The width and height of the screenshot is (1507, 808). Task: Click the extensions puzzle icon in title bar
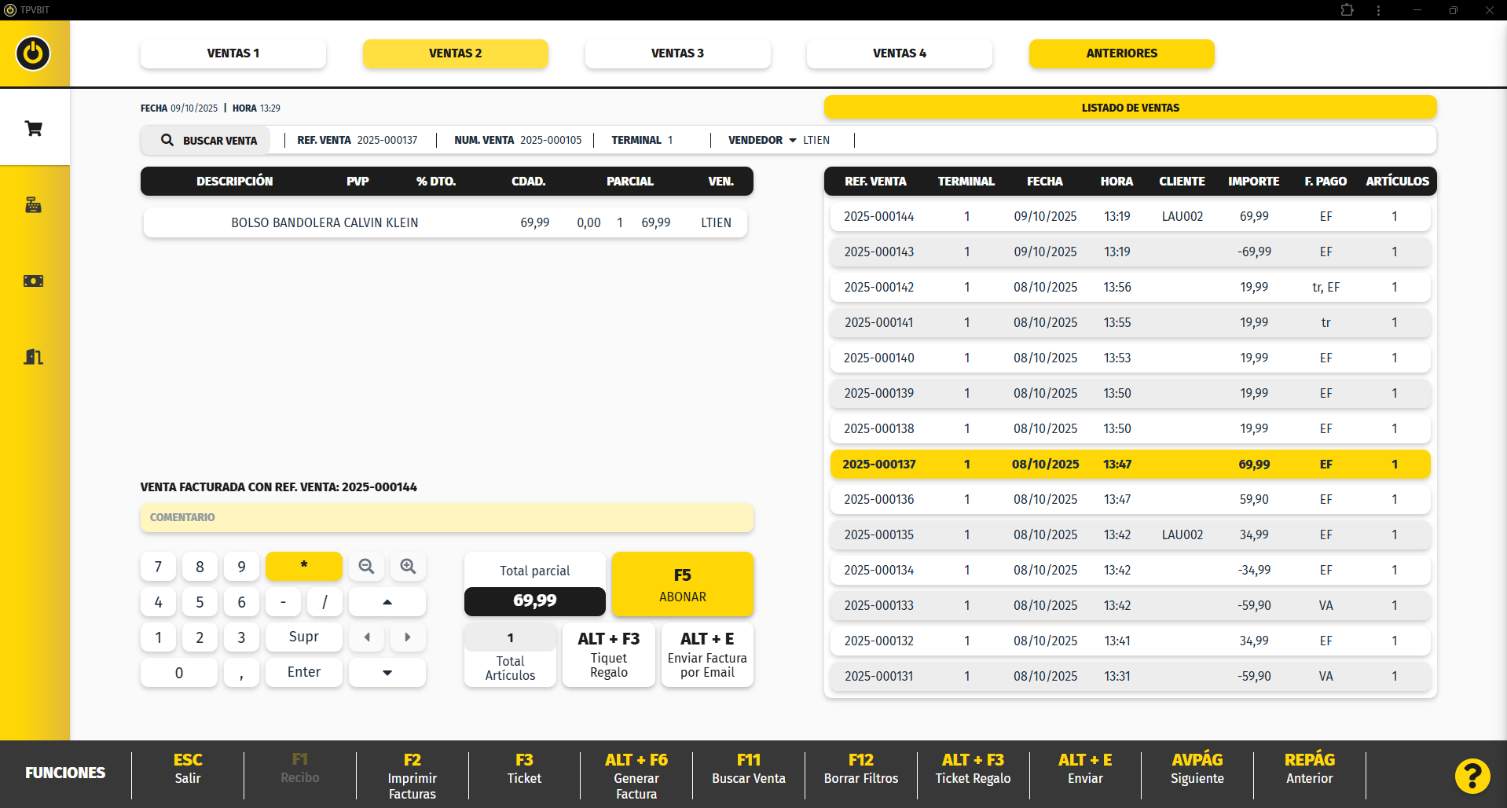[1347, 10]
